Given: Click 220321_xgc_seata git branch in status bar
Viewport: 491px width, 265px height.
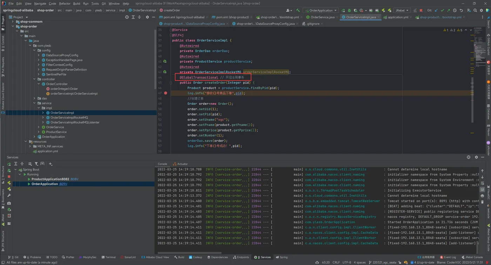Looking at the screenshot, I should (382, 262).
